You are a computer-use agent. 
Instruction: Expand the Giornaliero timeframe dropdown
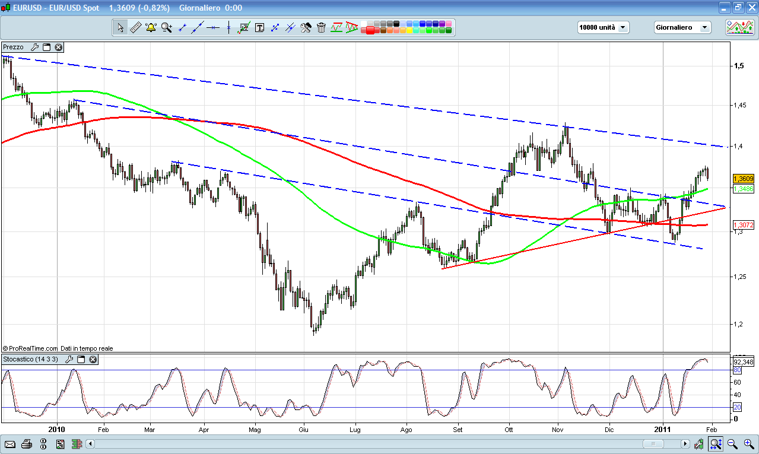point(682,27)
